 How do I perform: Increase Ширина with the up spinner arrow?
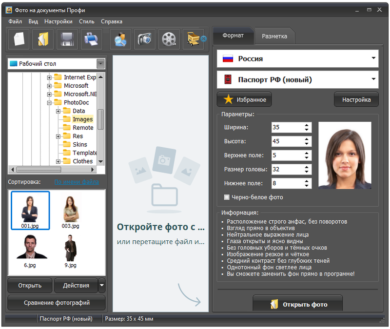(307, 125)
